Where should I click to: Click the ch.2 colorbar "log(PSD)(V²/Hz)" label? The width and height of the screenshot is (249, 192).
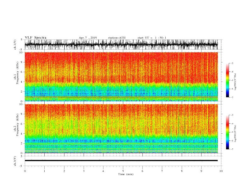point(235,133)
